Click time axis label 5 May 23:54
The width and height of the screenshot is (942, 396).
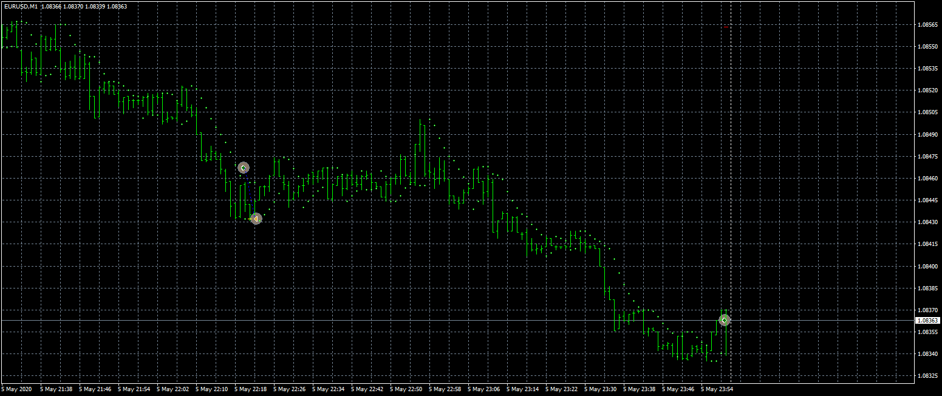717,389
